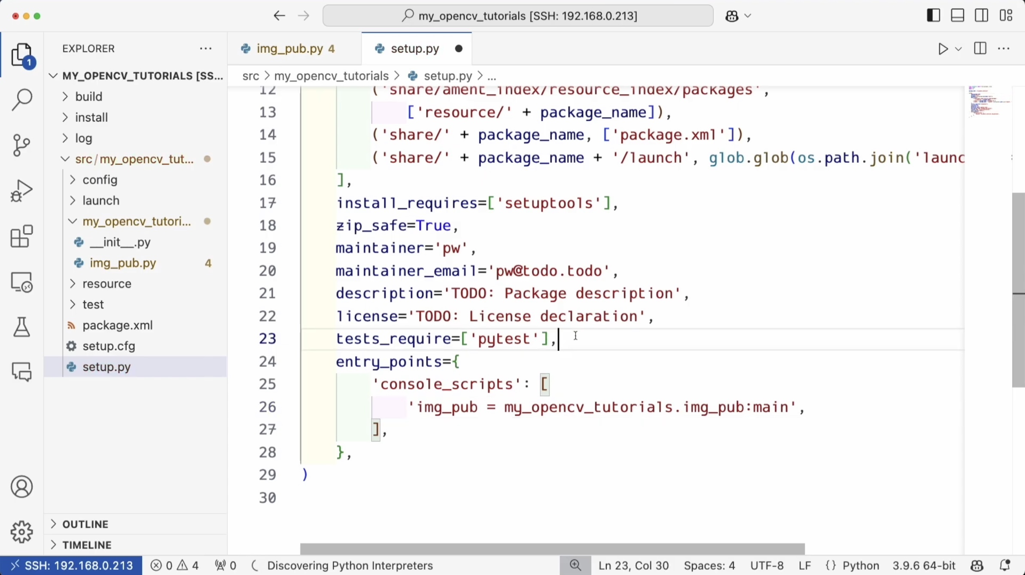
Task: Open the Testing flask icon
Action: click(x=21, y=327)
